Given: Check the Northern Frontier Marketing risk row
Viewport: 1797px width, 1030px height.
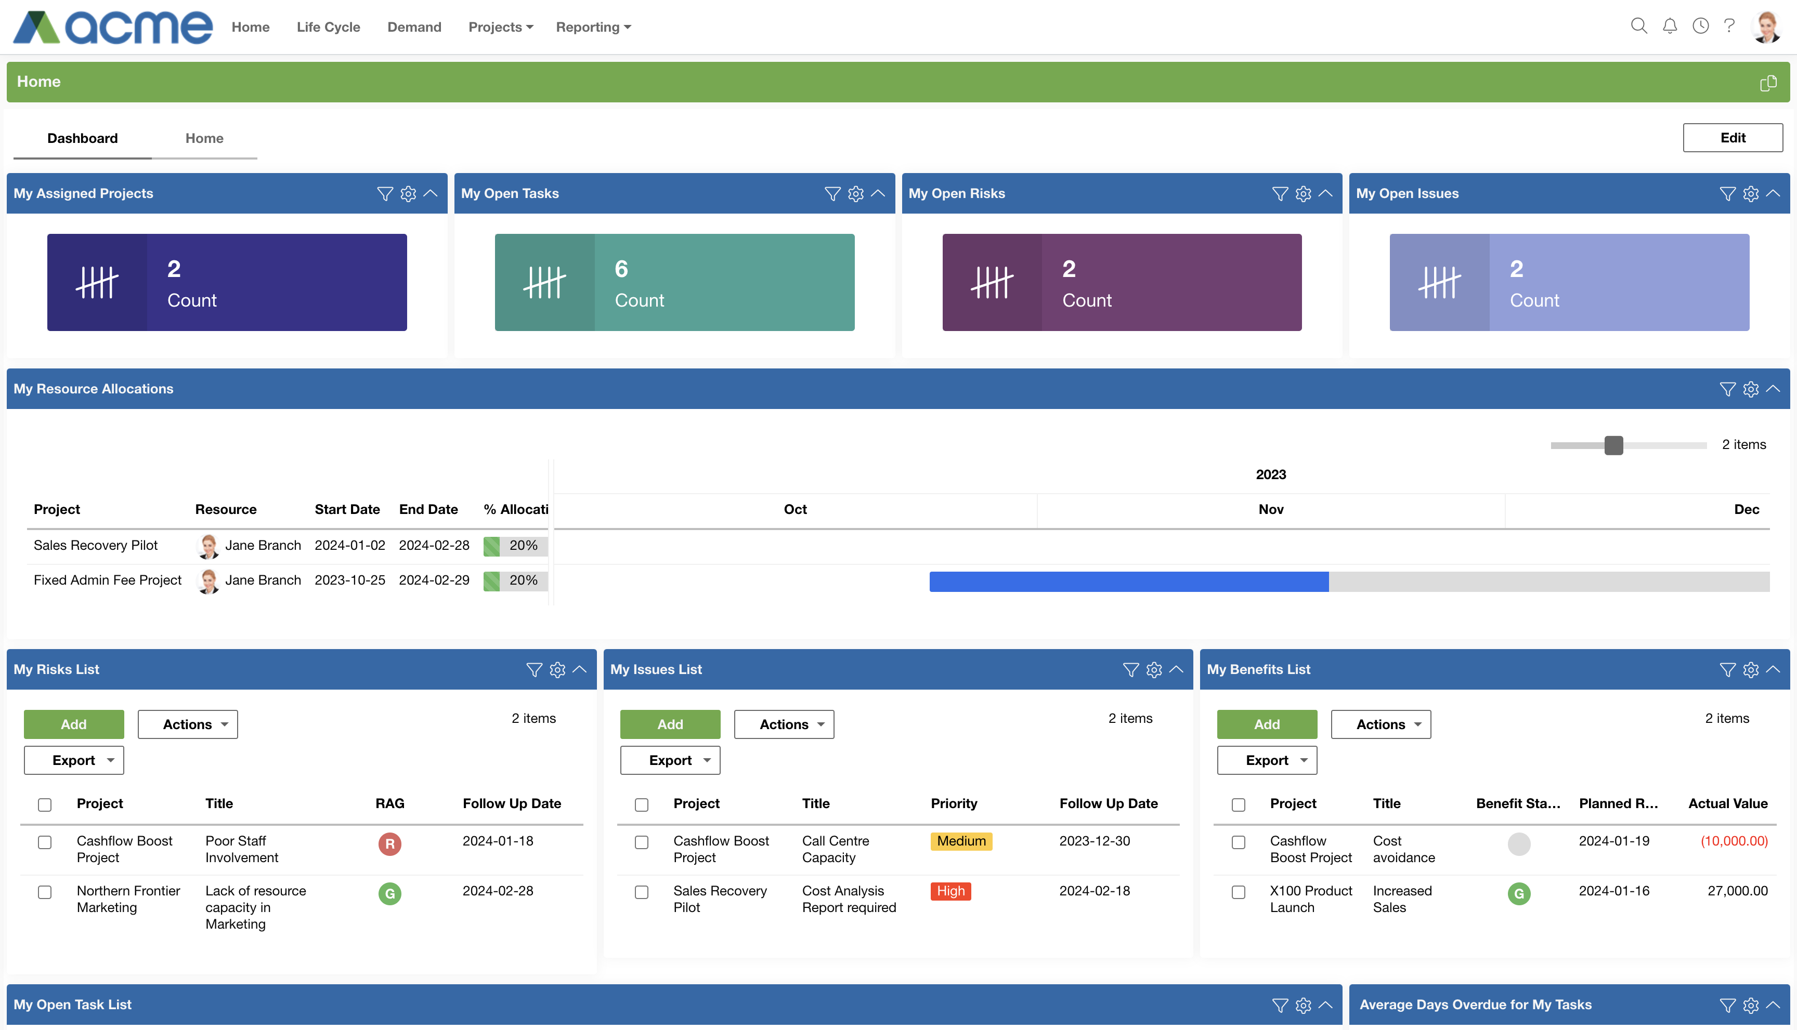Looking at the screenshot, I should point(45,893).
